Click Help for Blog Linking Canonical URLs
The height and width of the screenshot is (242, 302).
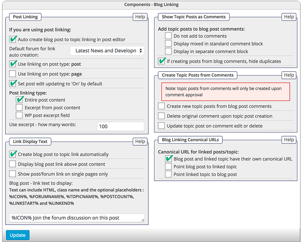289,140
